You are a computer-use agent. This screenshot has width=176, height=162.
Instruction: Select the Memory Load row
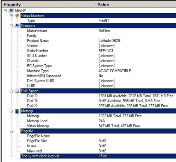tap(98, 121)
